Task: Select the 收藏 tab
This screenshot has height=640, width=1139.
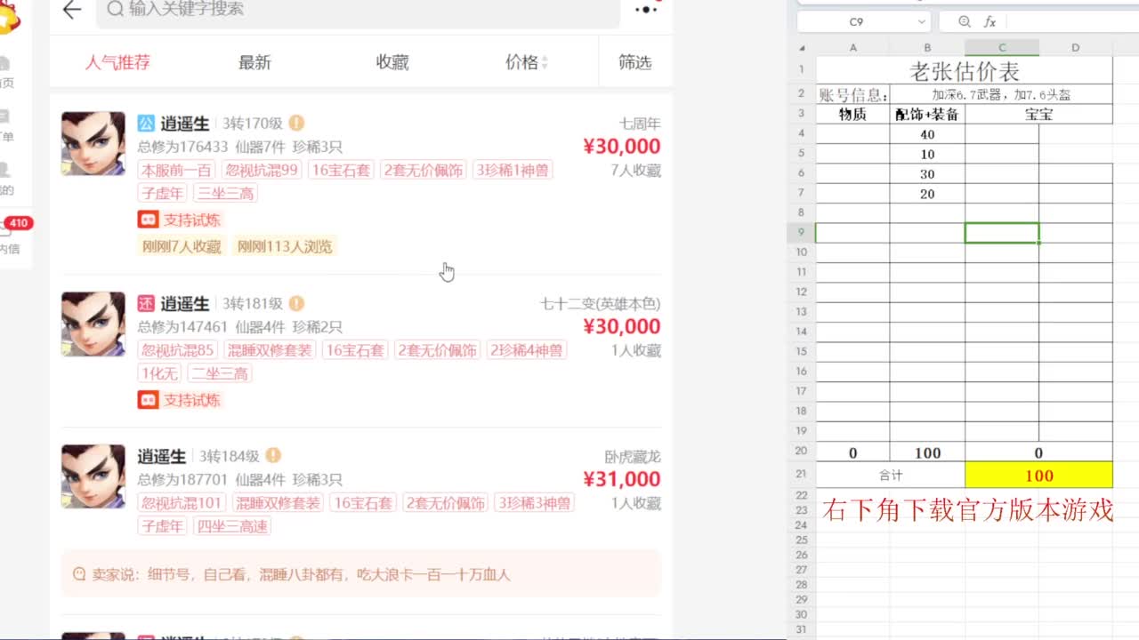Action: [392, 62]
